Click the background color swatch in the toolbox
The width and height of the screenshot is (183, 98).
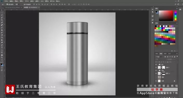(2, 65)
